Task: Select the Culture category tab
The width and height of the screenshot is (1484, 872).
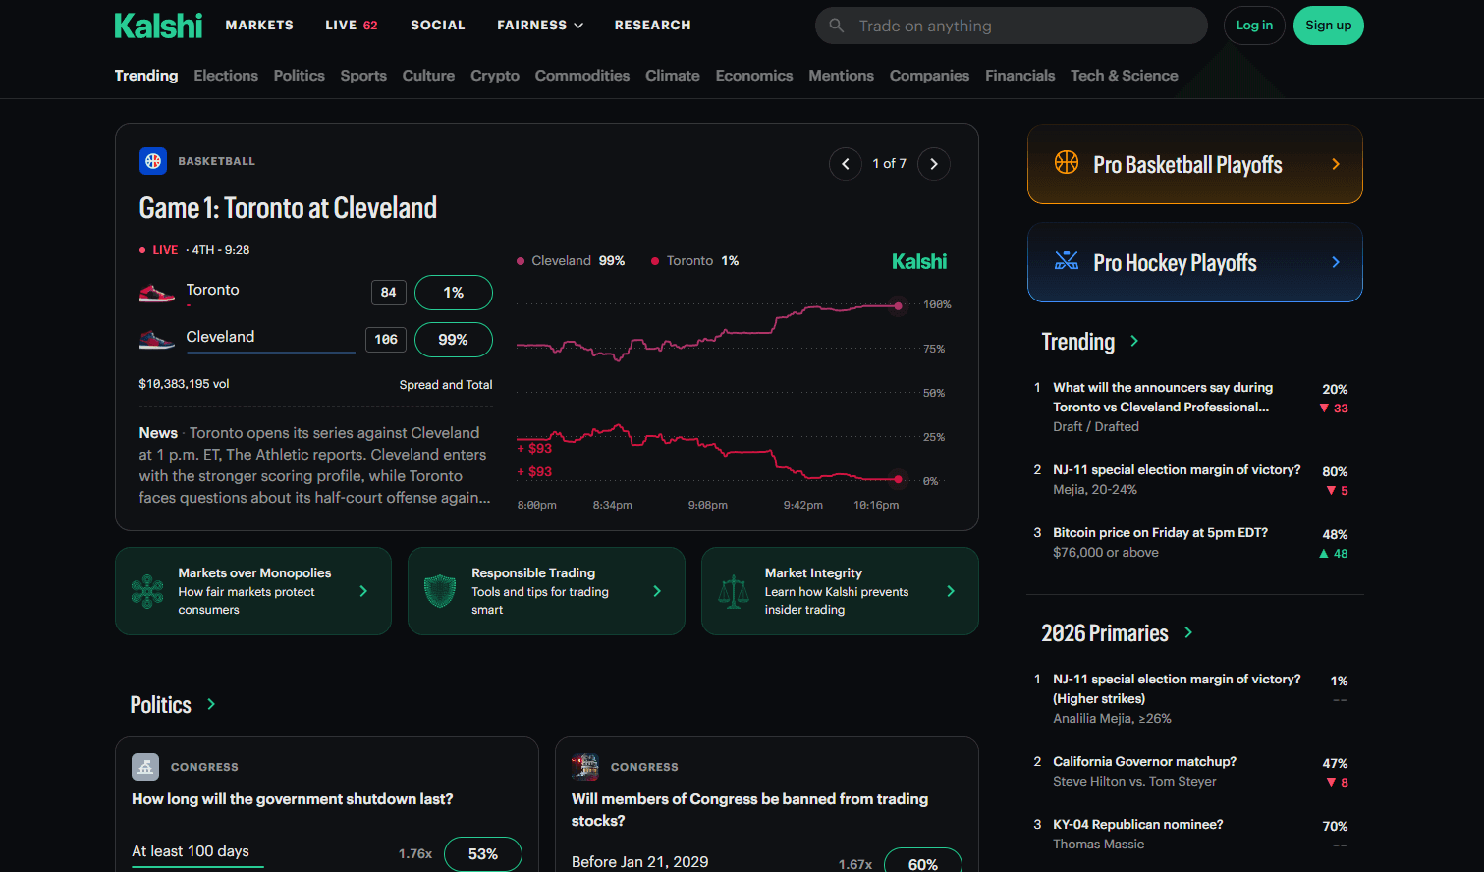Action: click(428, 76)
